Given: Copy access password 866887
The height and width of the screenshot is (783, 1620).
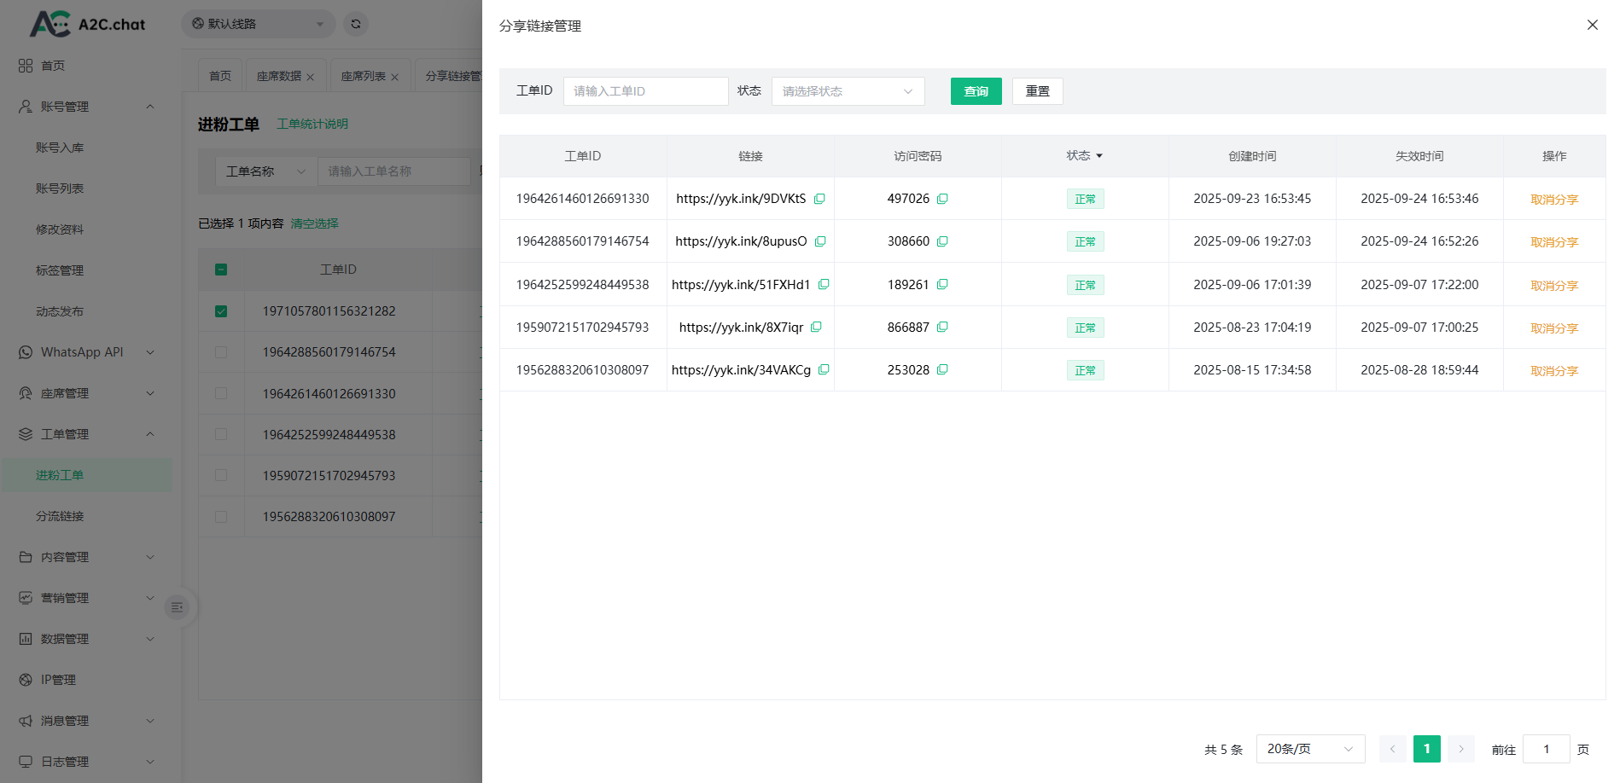Looking at the screenshot, I should click(942, 327).
